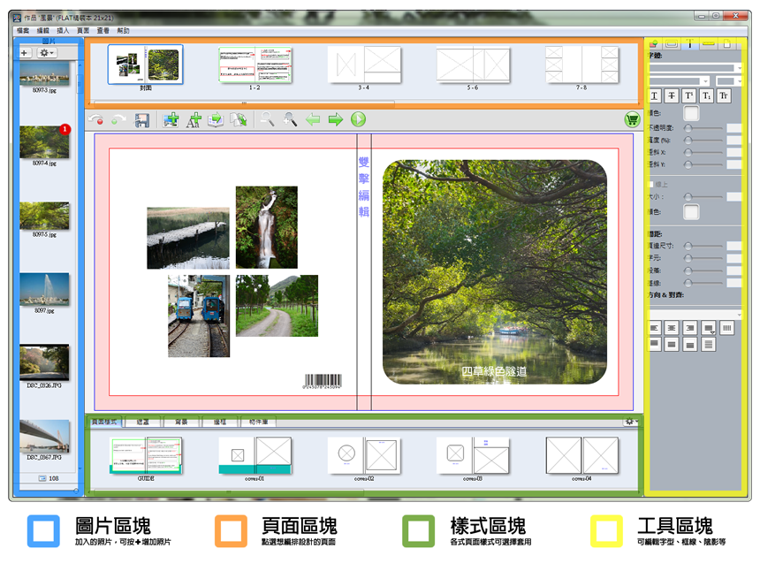Open the 幫助 menu
The image size is (760, 571).
point(123,31)
